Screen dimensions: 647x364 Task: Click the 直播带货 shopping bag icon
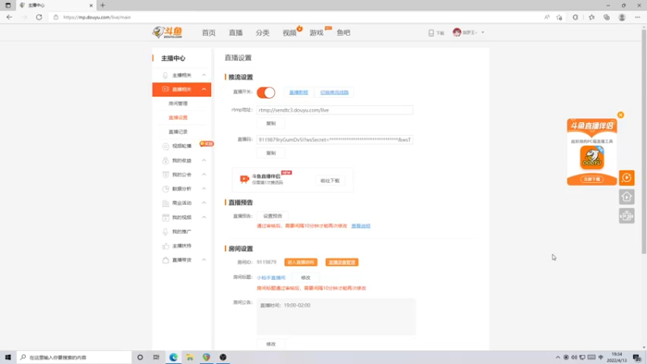(x=166, y=260)
